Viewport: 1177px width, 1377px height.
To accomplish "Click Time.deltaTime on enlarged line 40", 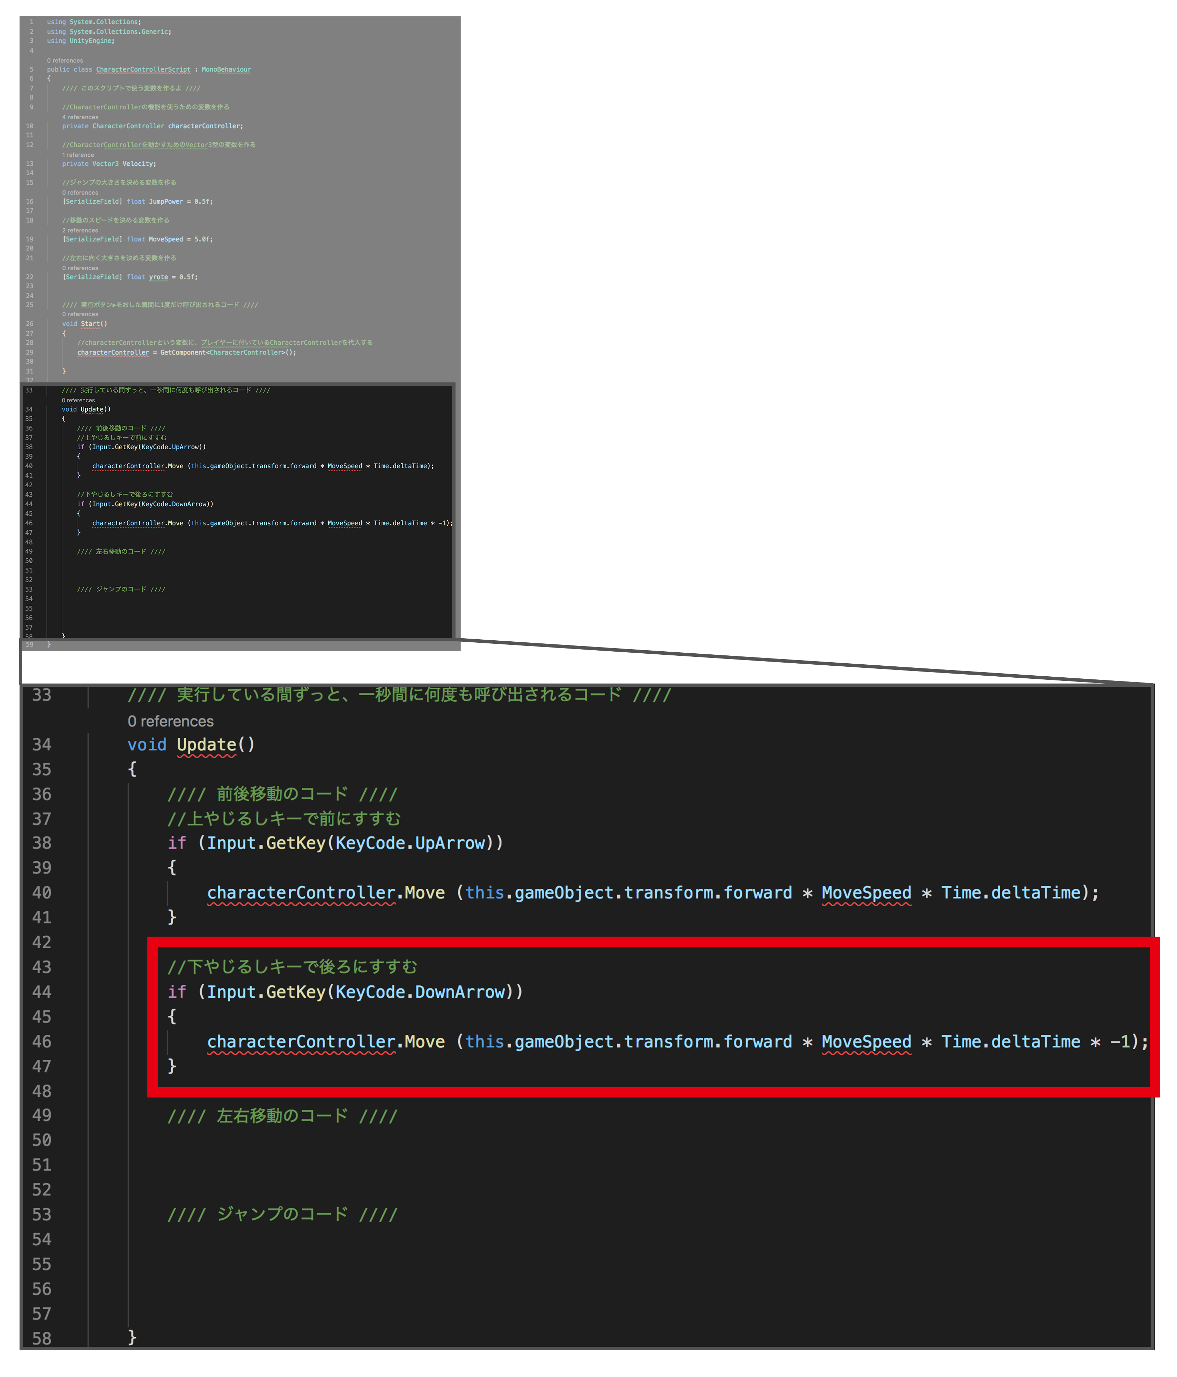I will click(x=1011, y=892).
